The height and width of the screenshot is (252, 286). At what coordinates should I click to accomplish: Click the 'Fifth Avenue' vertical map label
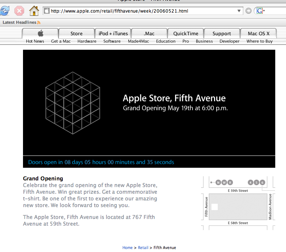tap(206, 207)
